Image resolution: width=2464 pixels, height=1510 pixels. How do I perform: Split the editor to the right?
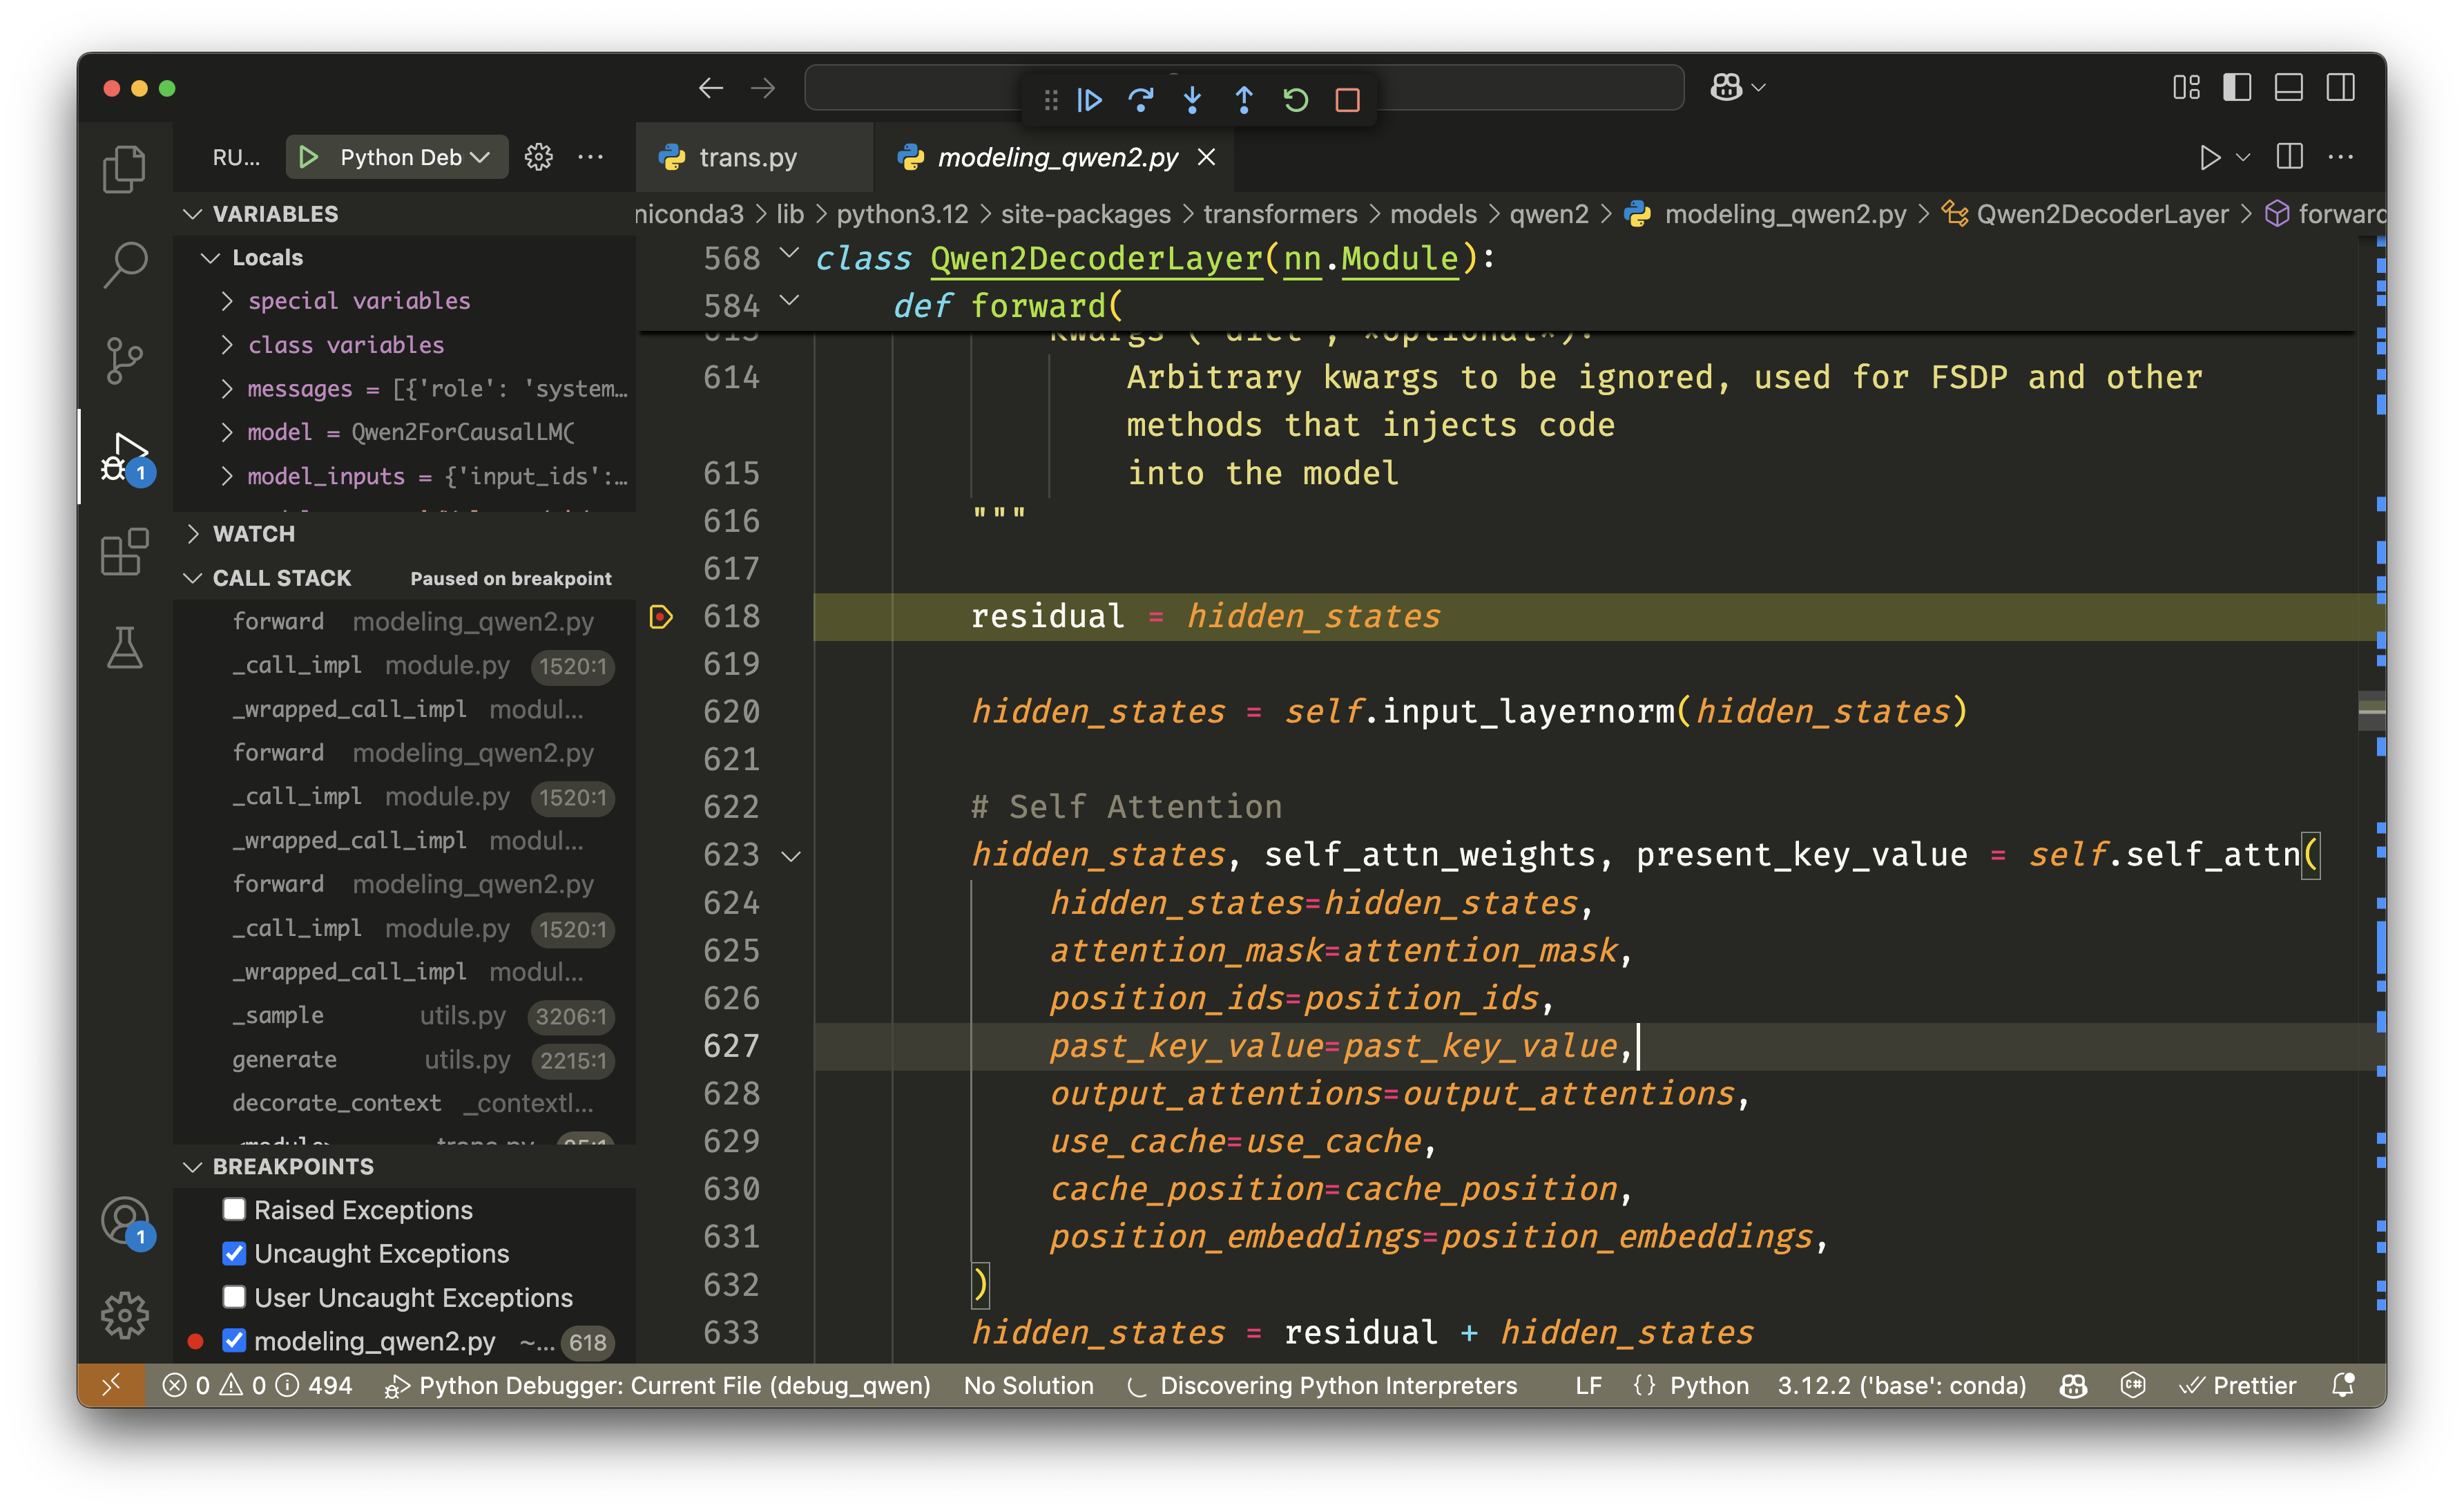tap(2290, 157)
